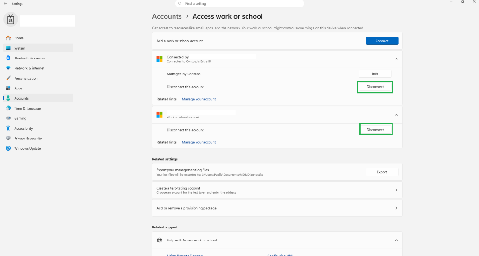Click the Privacy shield icon
This screenshot has width=479, height=256.
coord(8,139)
